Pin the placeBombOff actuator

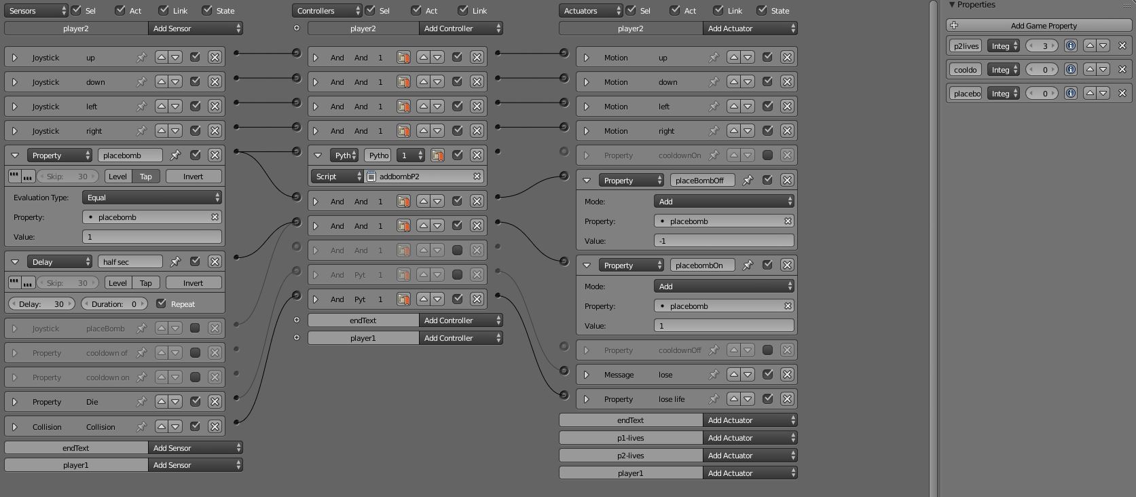pyautogui.click(x=748, y=181)
